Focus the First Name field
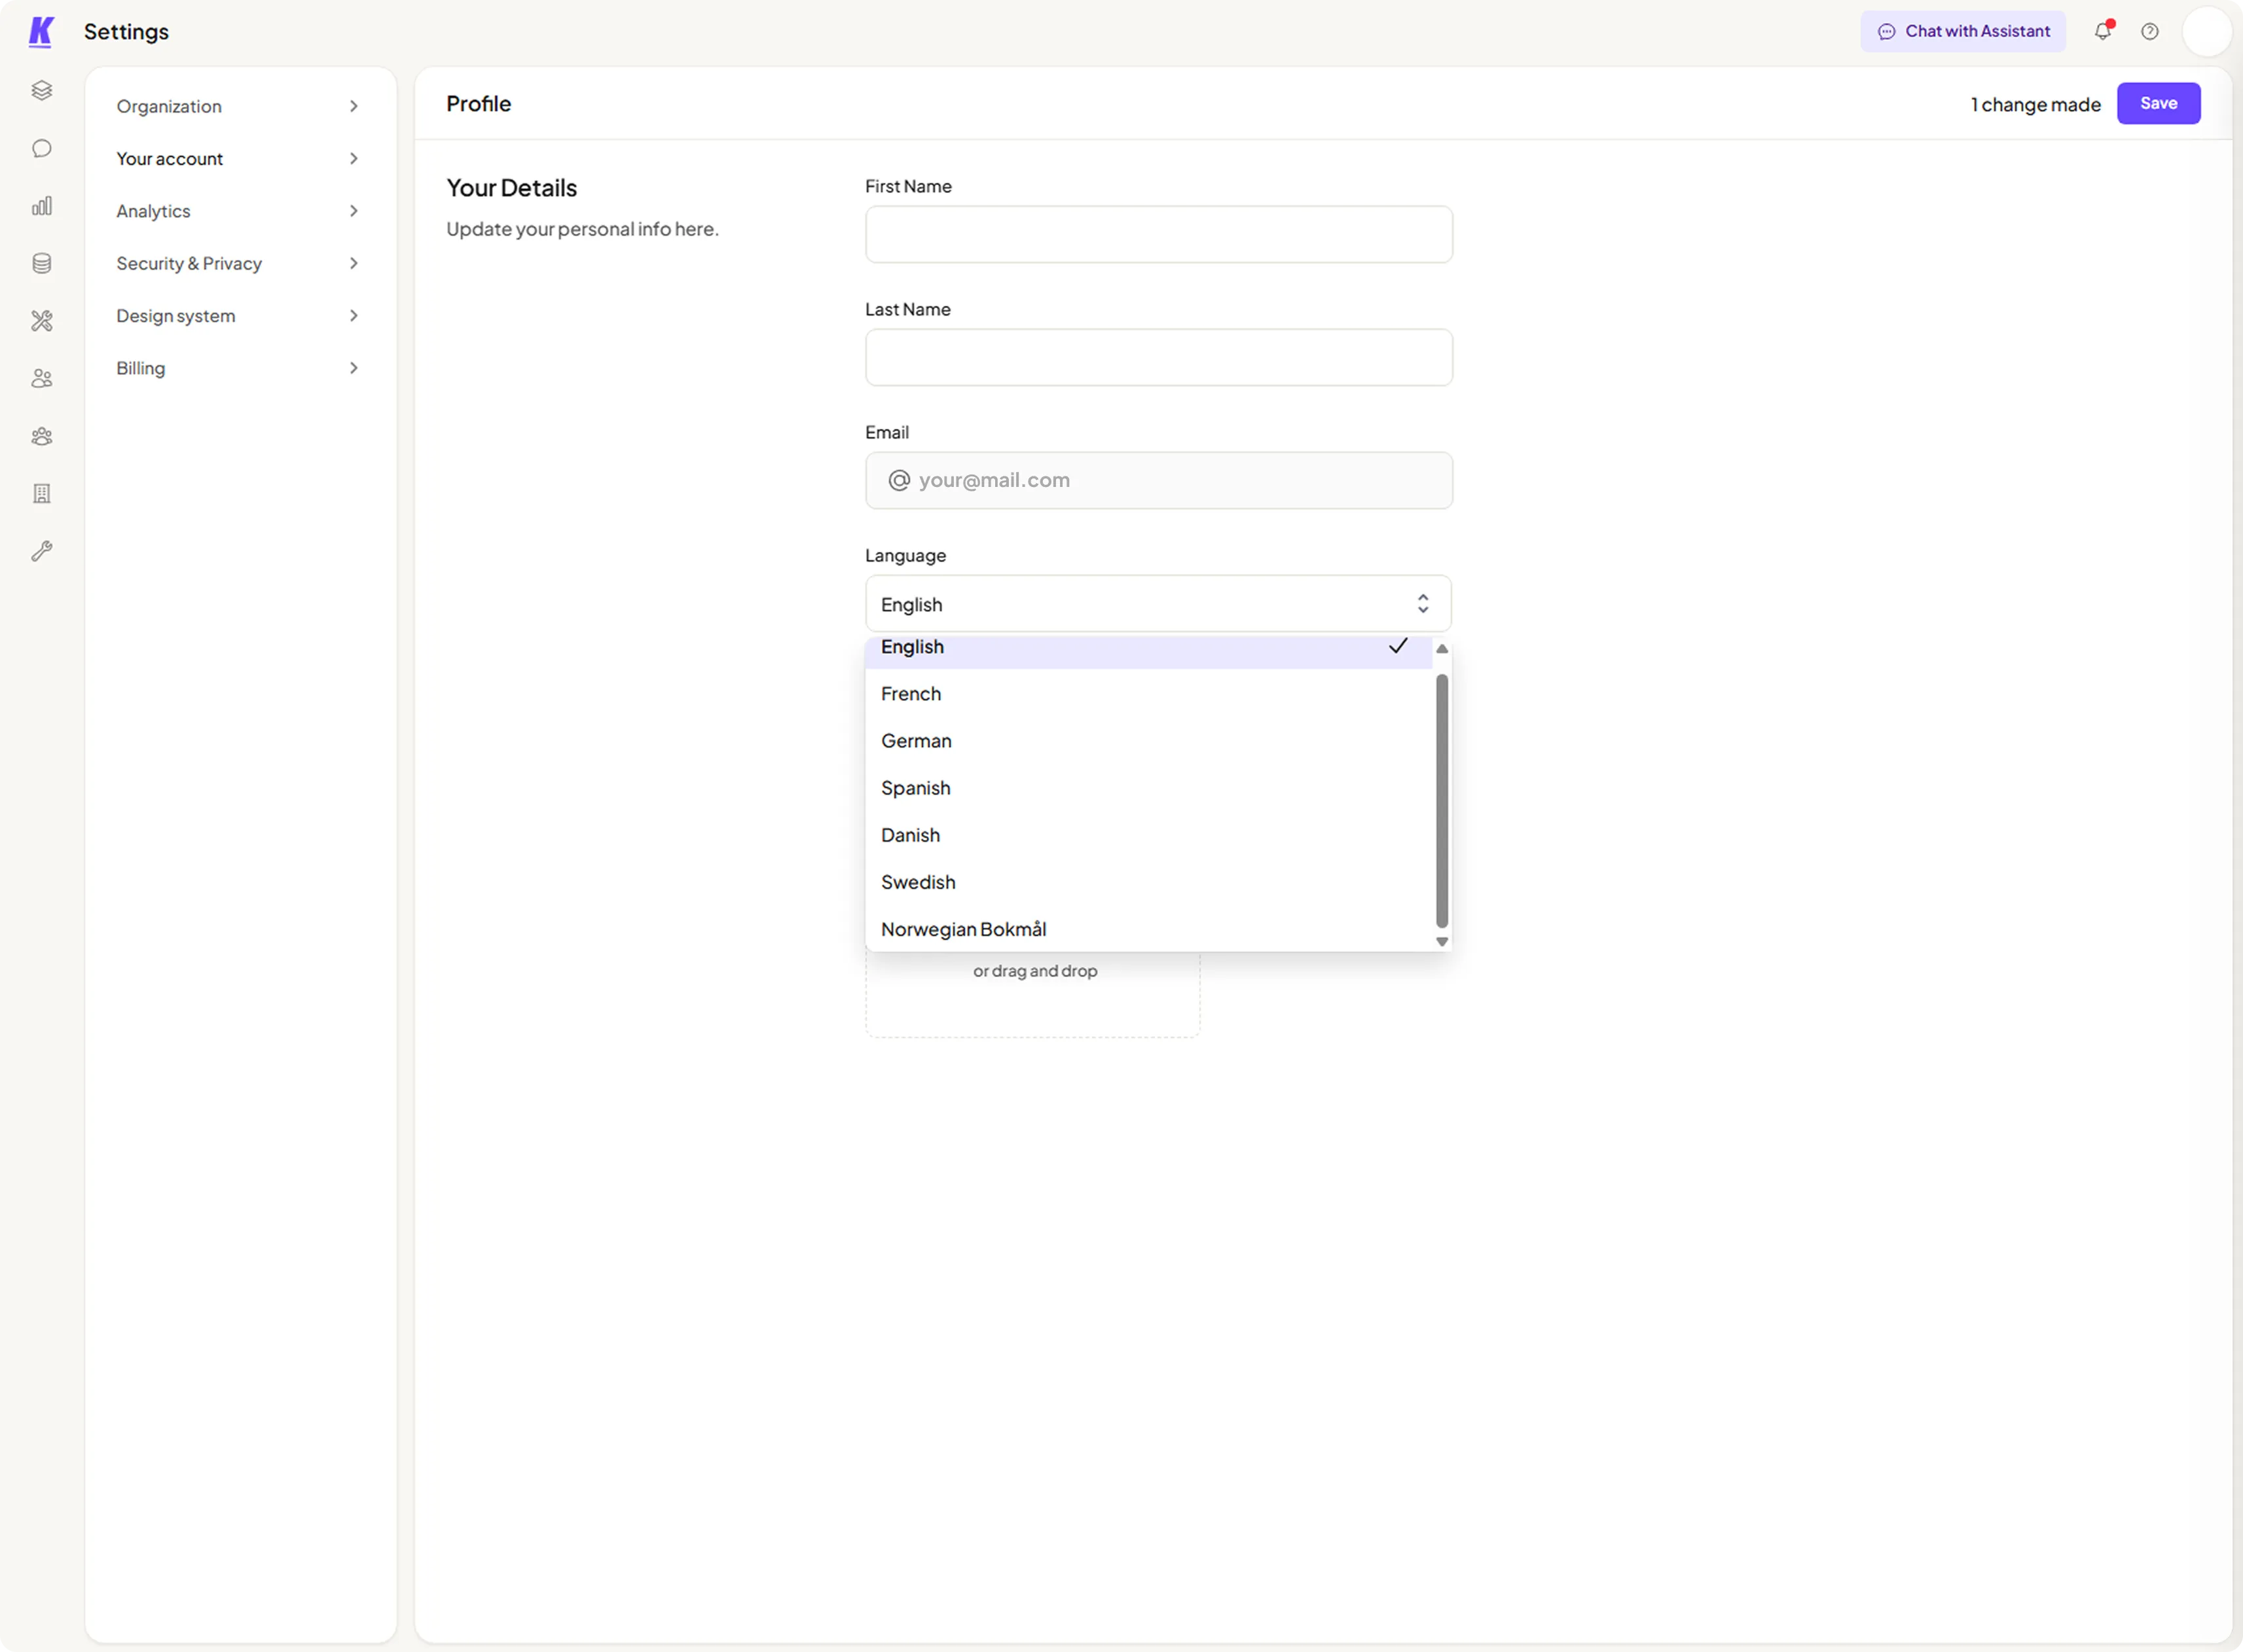2243x1652 pixels. tap(1158, 234)
